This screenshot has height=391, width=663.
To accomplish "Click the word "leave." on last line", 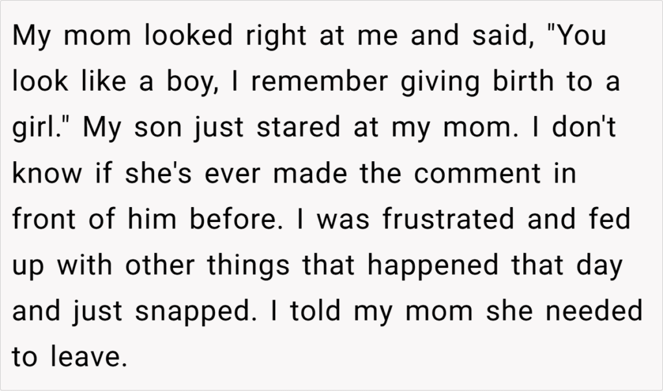I will click(89, 357).
